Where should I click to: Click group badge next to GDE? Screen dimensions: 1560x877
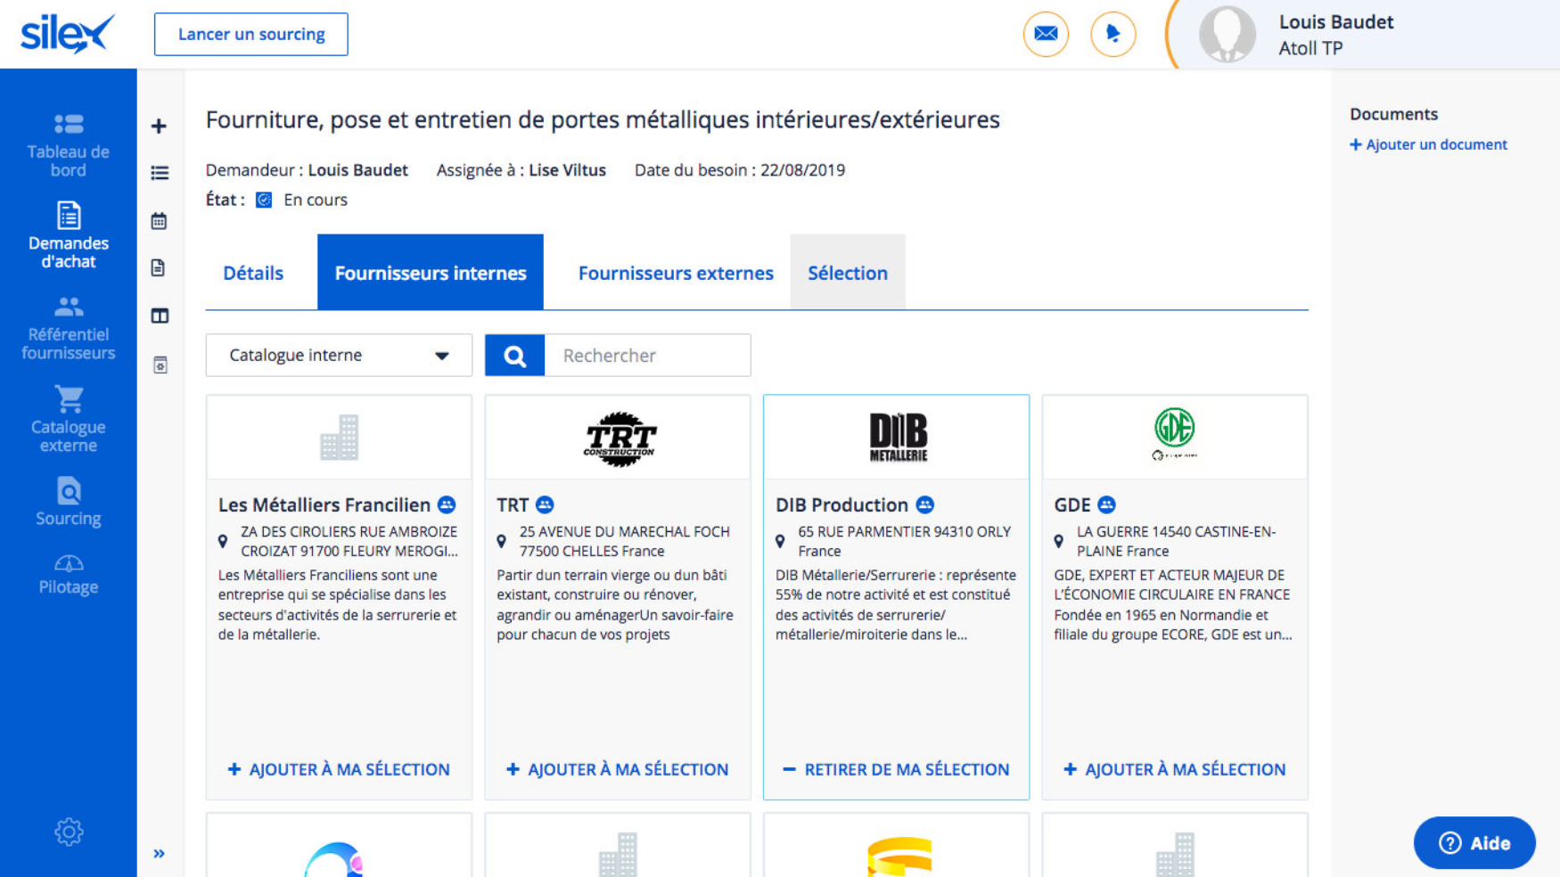tap(1106, 504)
